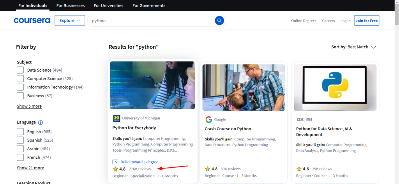This screenshot has height=184, width=399.
Task: Click star rating on Python for Data Science card
Action: click(x=299, y=169)
